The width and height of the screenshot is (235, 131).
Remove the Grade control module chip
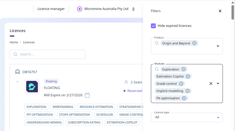pos(181,84)
